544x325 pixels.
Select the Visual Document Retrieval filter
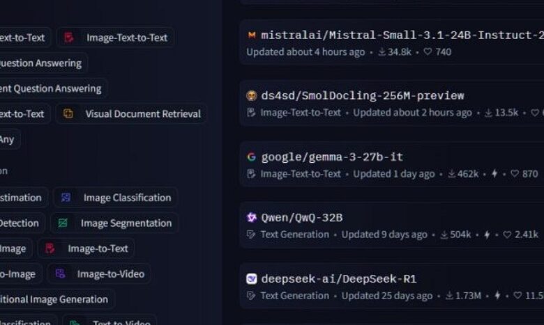(x=131, y=114)
